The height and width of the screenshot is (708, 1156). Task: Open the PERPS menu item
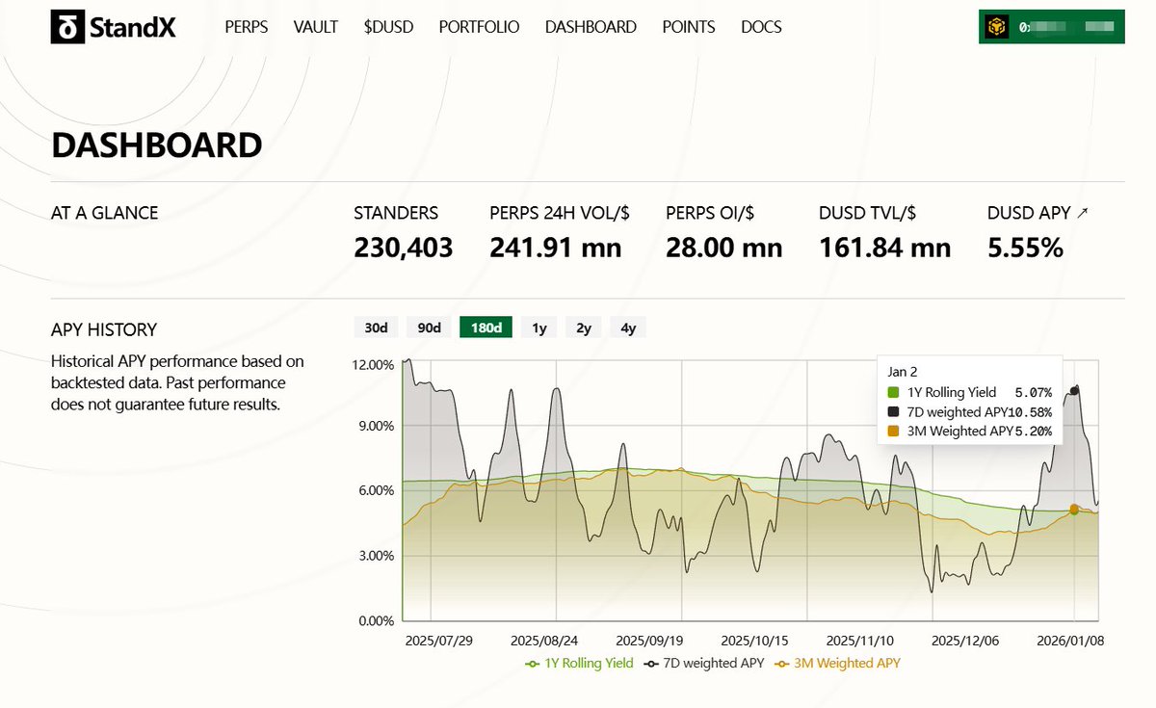click(x=247, y=27)
